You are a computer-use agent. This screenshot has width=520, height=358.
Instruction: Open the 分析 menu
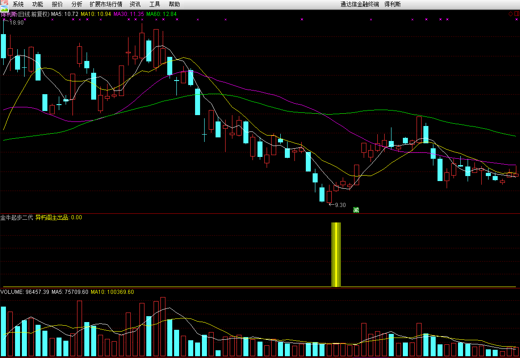tap(77, 4)
